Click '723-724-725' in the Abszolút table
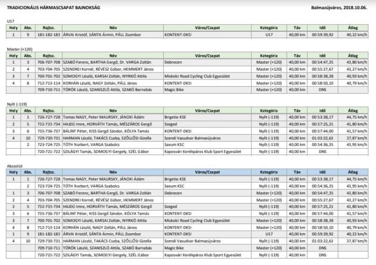This screenshot has height=265, width=376. click(49, 186)
